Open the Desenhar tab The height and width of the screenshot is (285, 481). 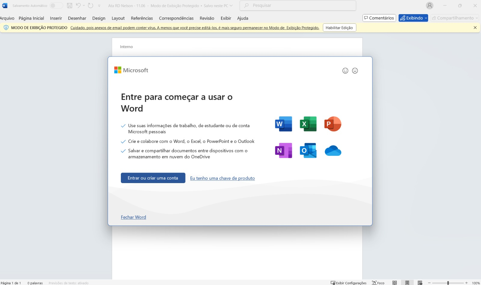point(77,18)
